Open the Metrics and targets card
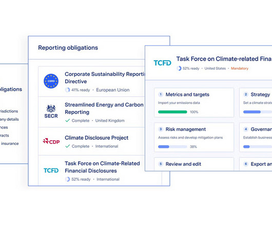 (x=194, y=103)
